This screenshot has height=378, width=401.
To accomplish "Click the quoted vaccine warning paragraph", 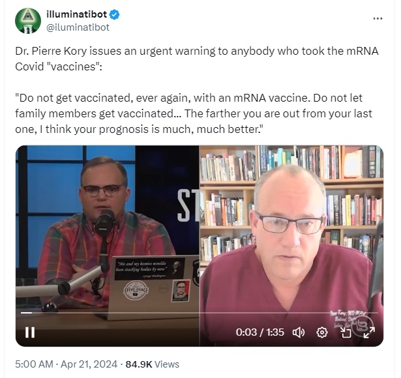I will [x=194, y=113].
